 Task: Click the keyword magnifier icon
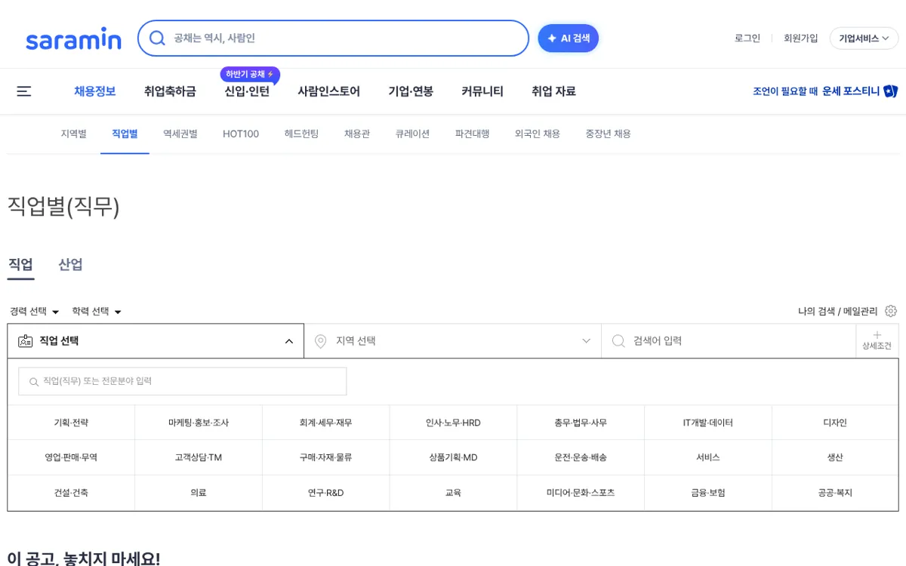point(618,341)
